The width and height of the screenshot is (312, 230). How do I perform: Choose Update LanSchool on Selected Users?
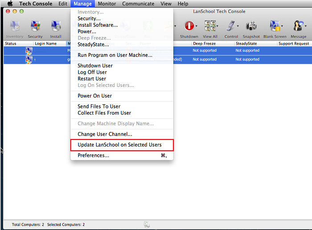coord(122,145)
